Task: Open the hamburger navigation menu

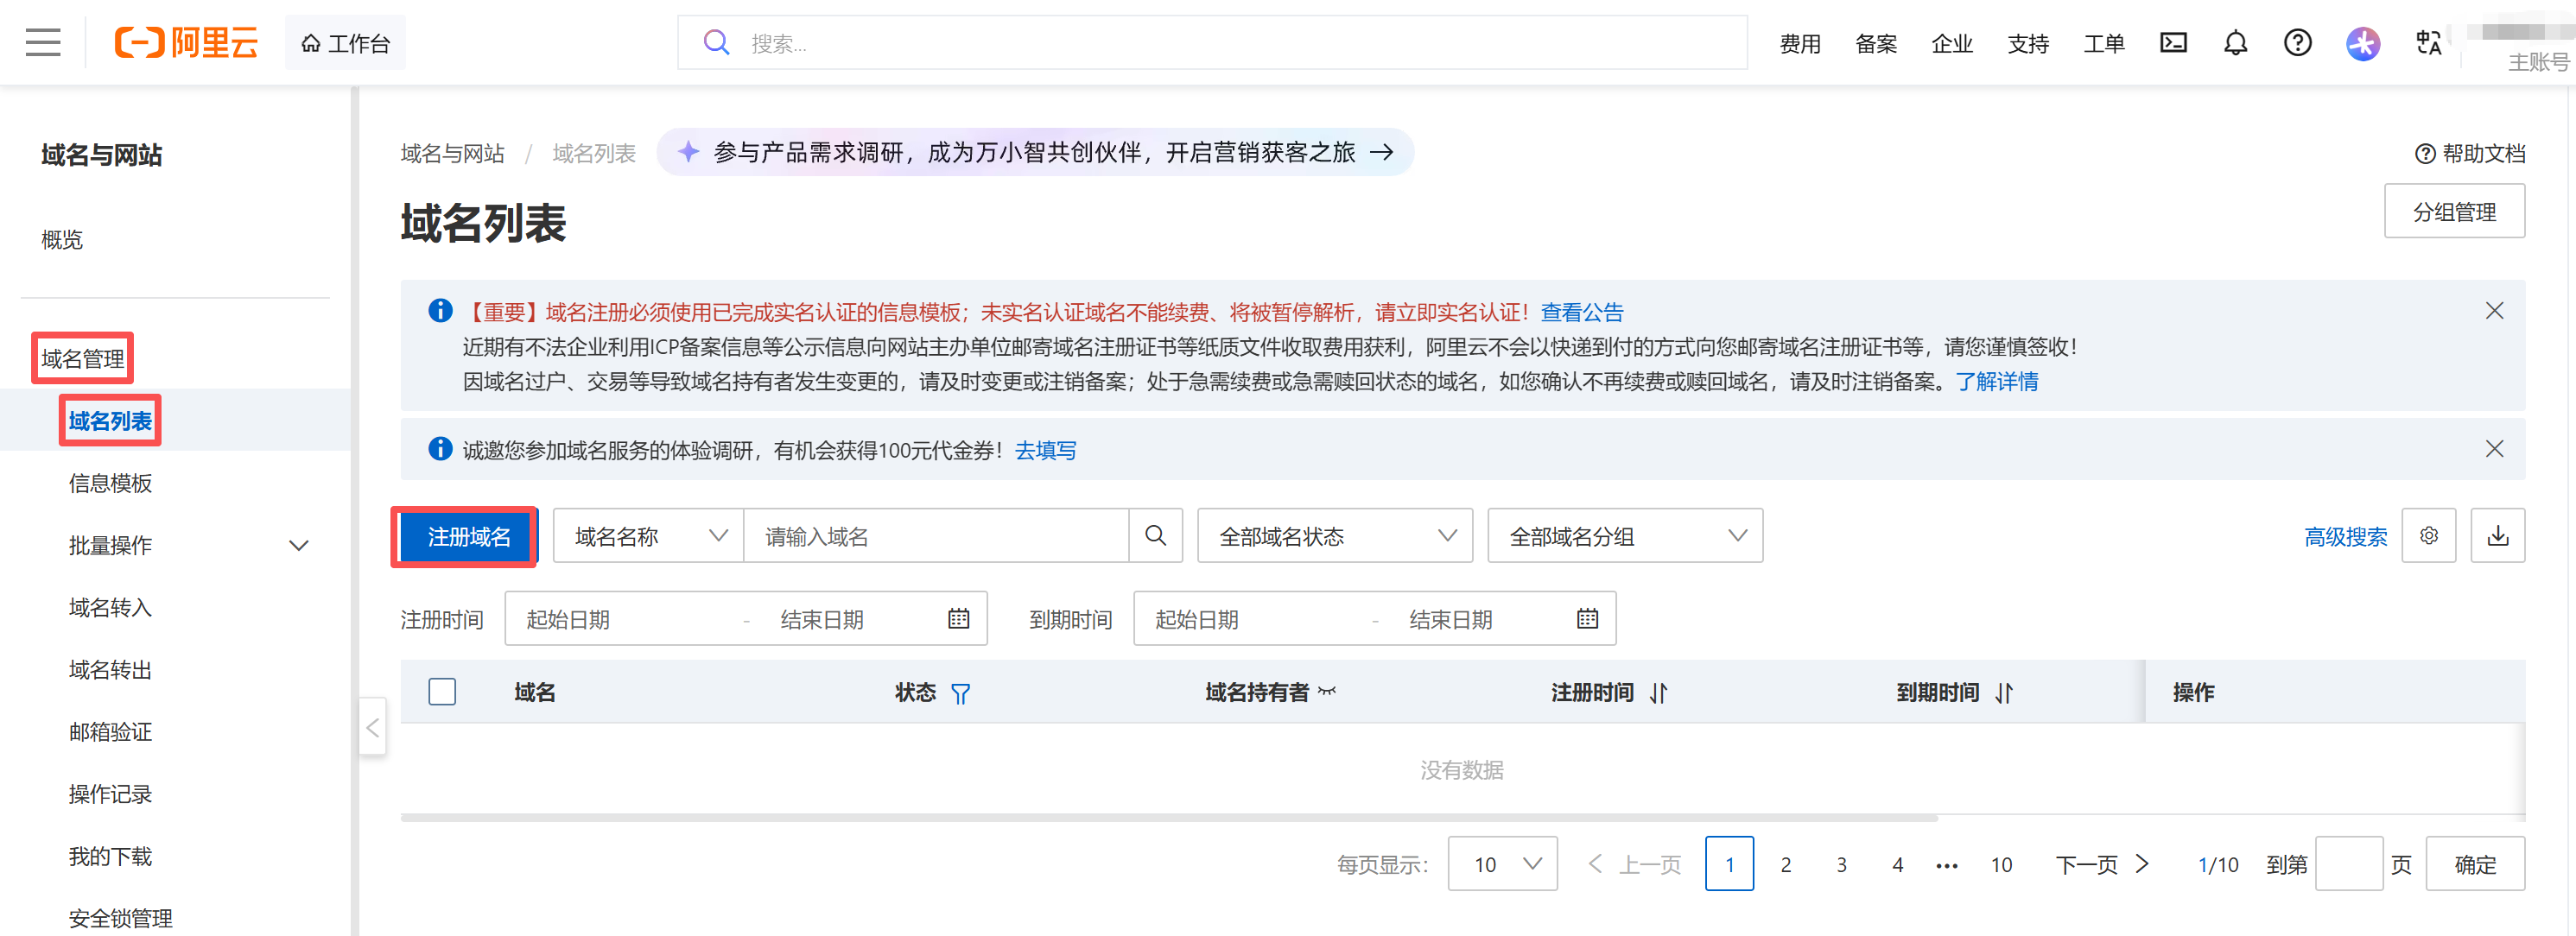Action: pos(43,43)
